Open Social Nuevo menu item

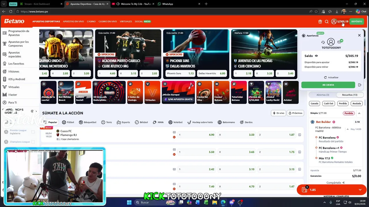point(143,22)
